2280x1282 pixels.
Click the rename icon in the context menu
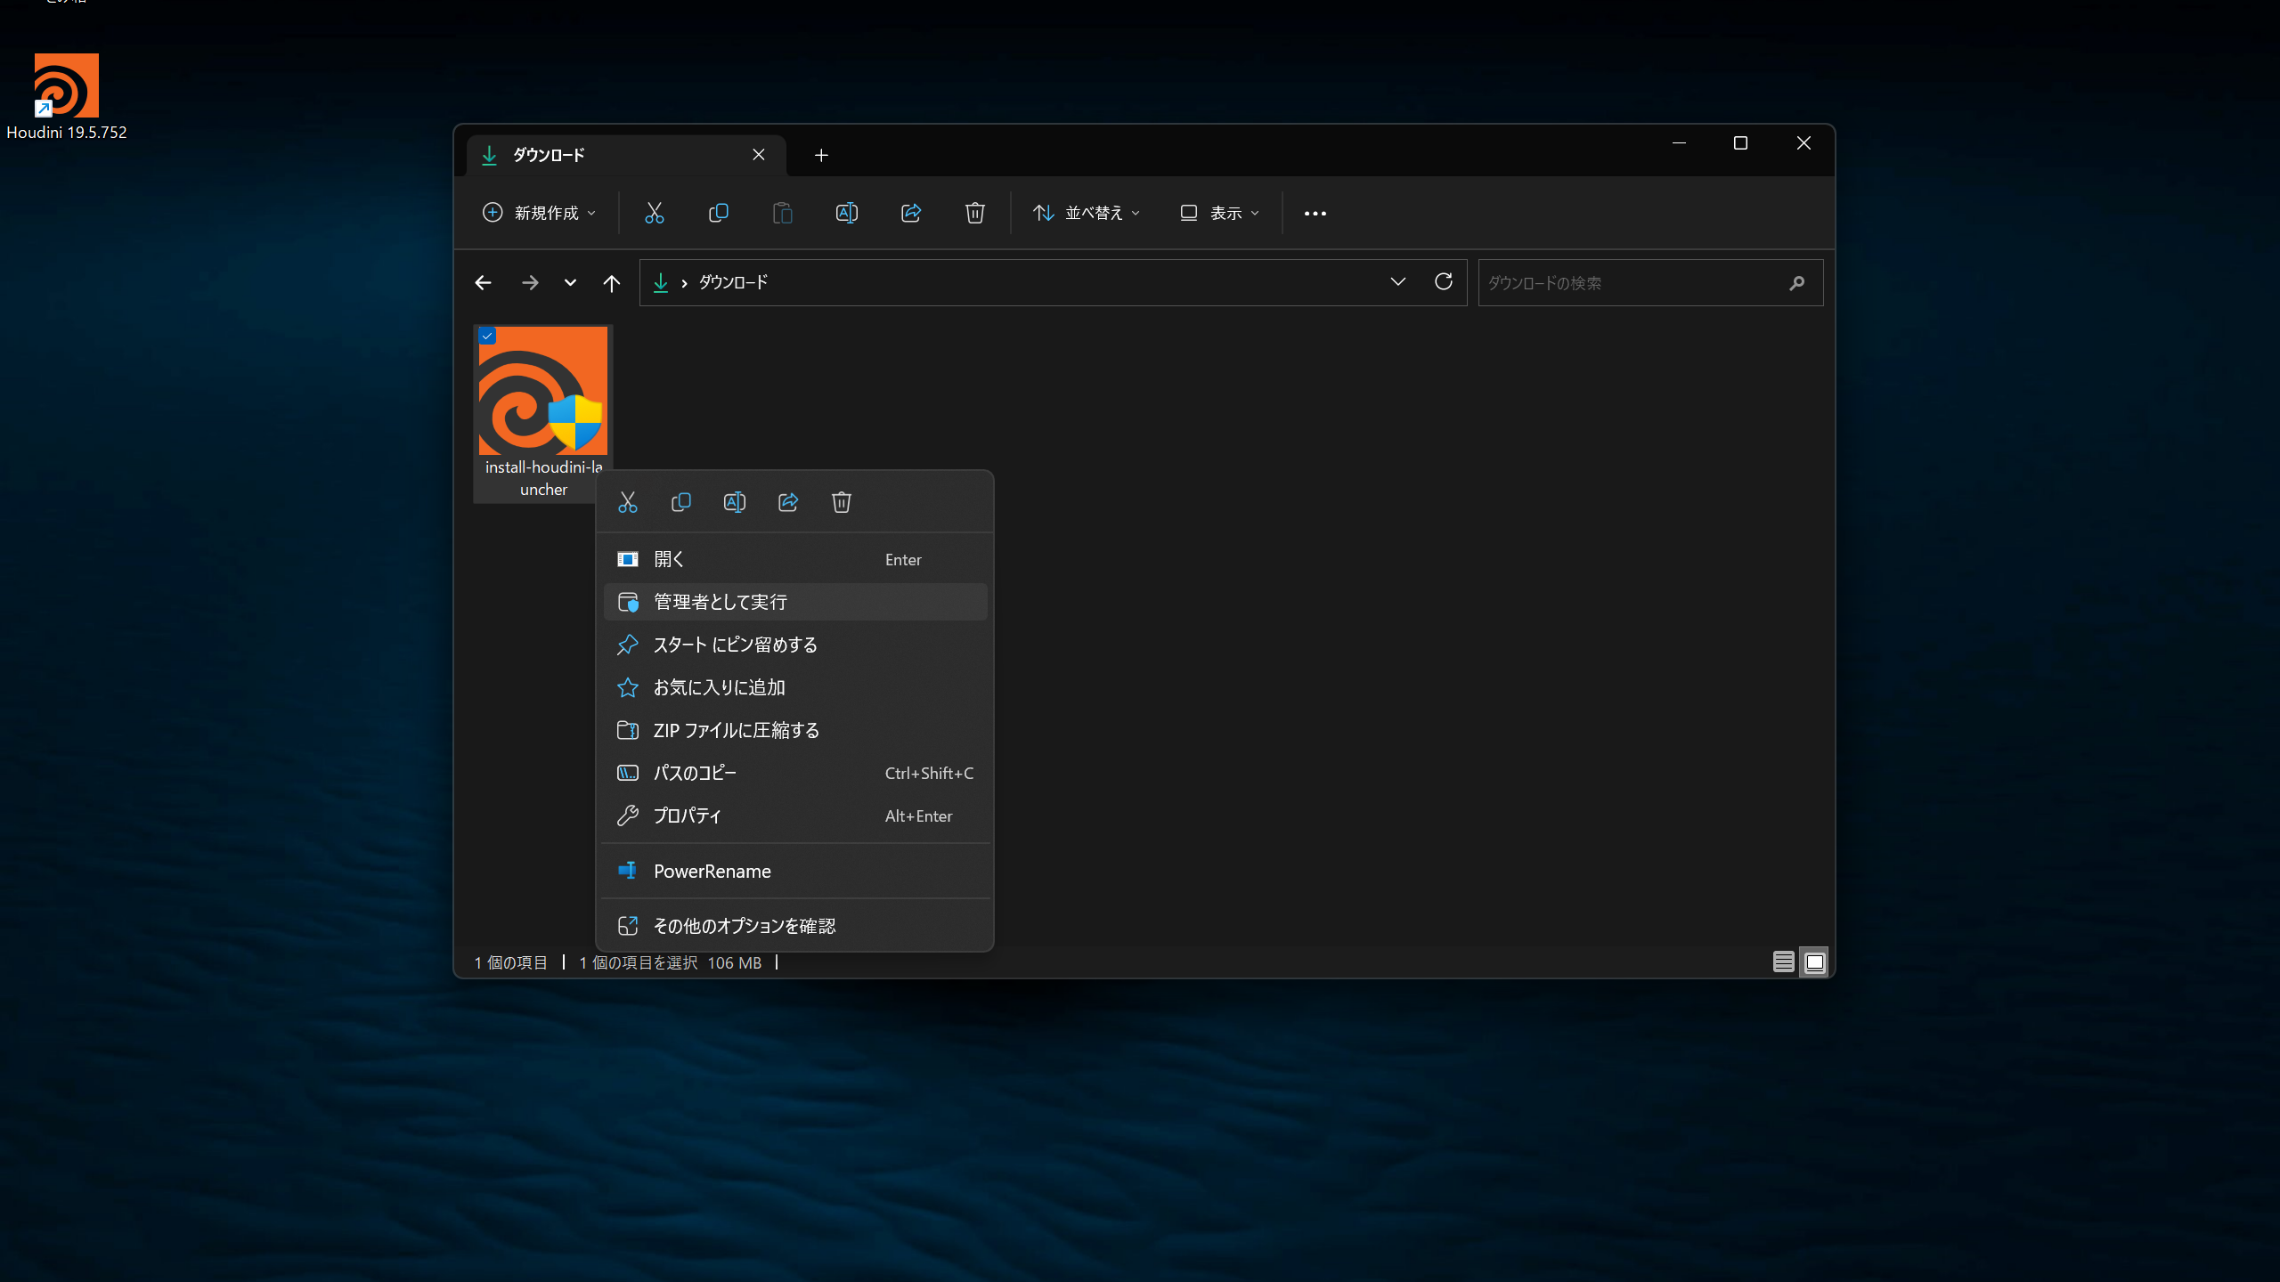point(735,502)
